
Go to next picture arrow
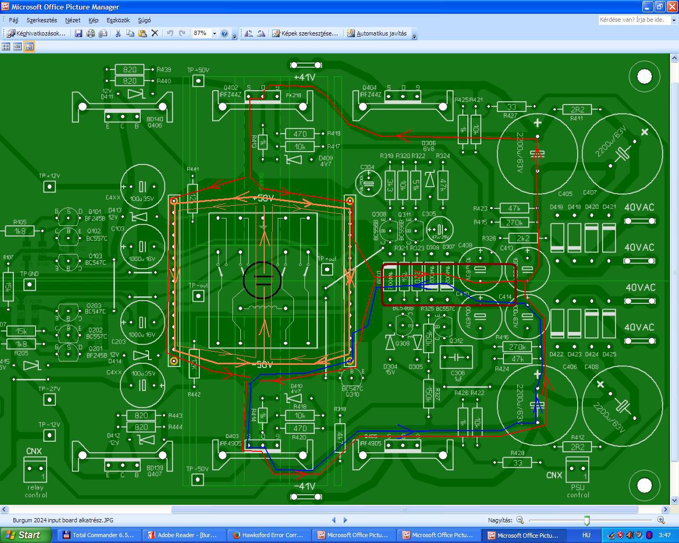345,520
